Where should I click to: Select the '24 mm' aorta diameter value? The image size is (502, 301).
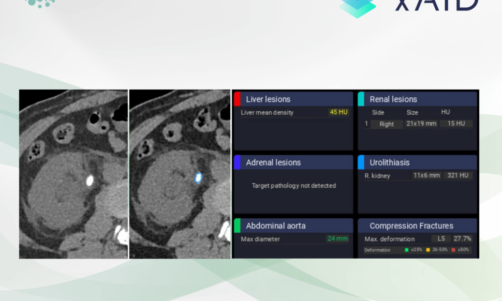click(x=337, y=238)
